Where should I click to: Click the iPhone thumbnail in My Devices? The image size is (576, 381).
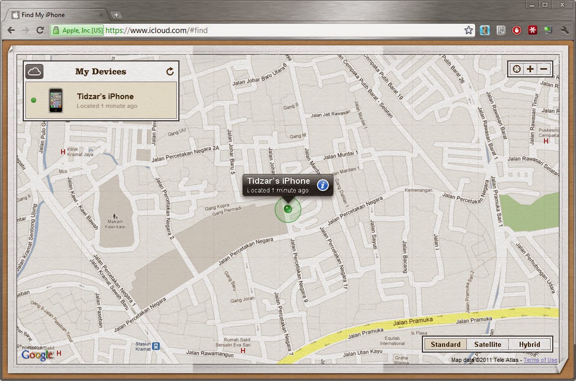click(x=56, y=100)
